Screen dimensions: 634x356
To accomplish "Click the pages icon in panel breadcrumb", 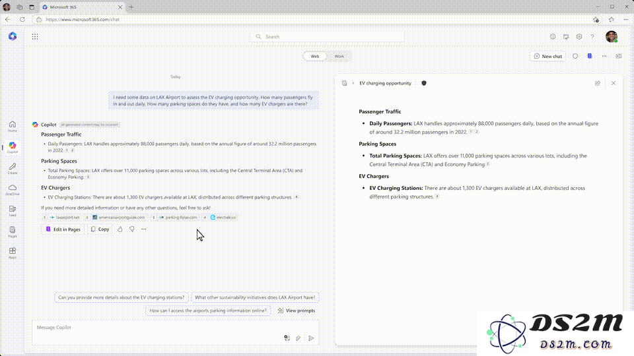I will pos(344,83).
